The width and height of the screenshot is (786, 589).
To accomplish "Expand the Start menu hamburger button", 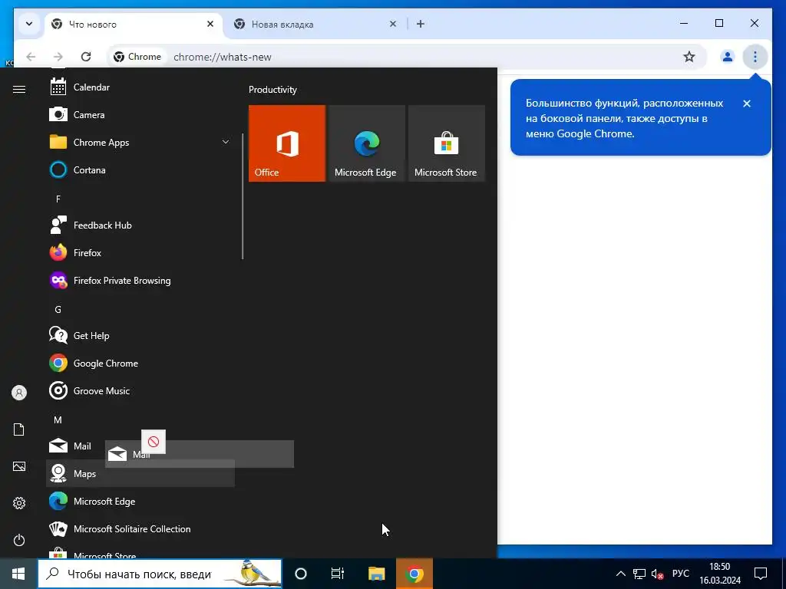I will point(19,89).
